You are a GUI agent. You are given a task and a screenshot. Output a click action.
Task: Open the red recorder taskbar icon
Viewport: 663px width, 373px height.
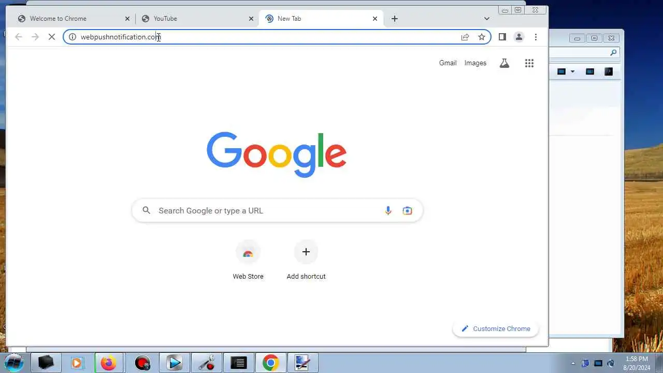(142, 363)
